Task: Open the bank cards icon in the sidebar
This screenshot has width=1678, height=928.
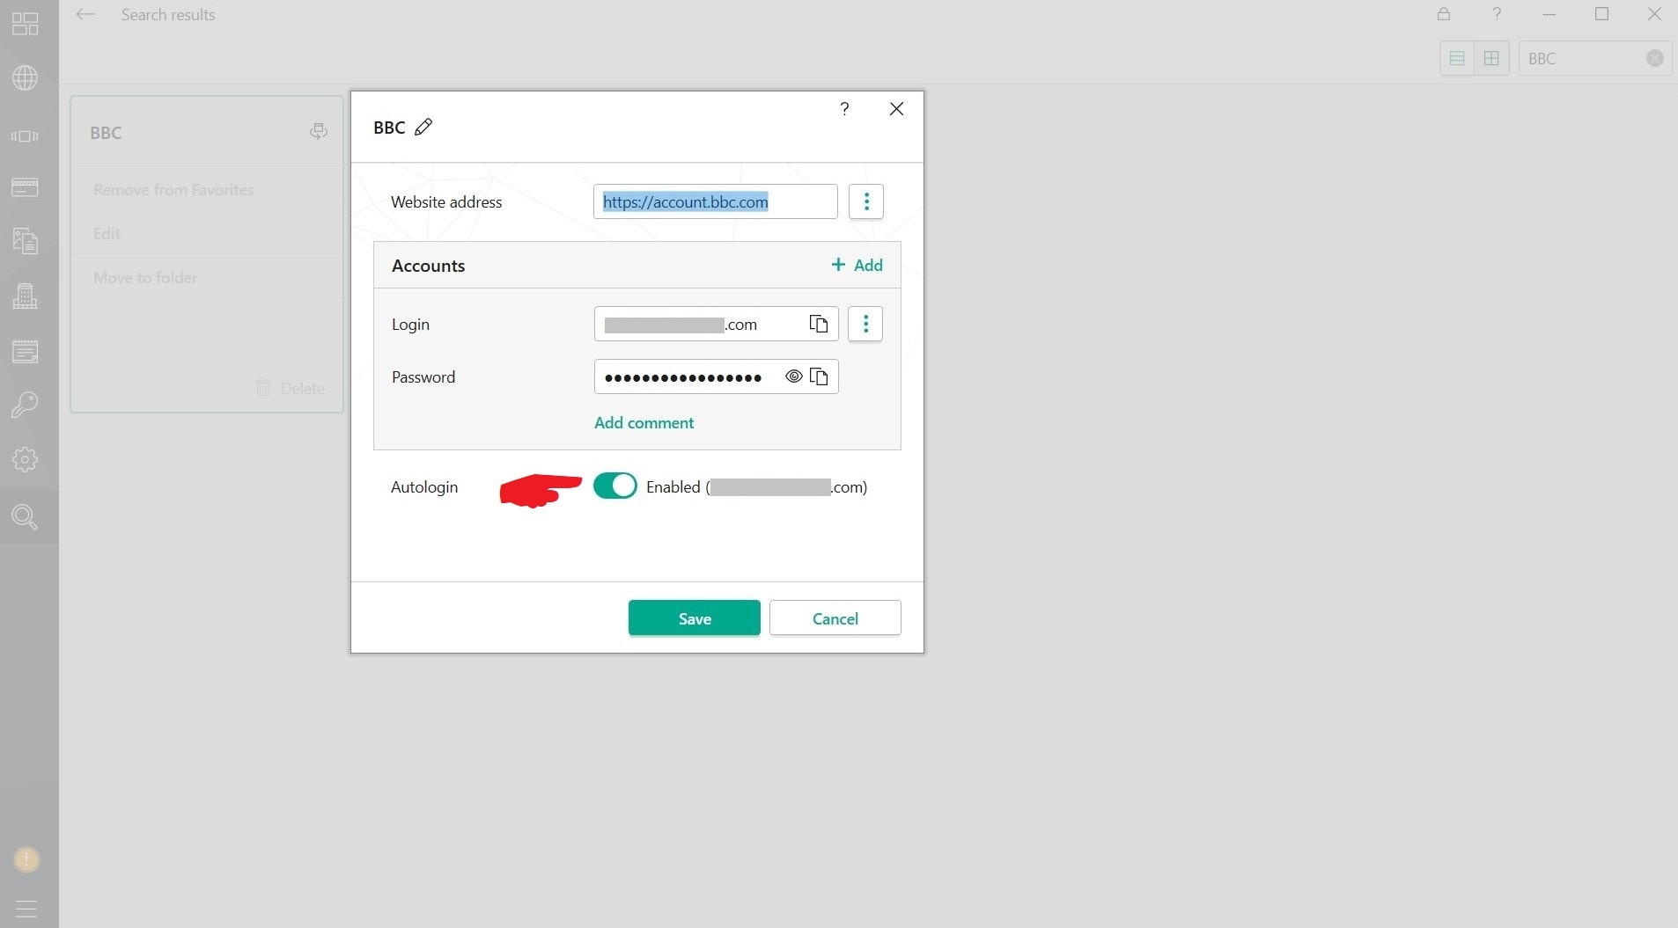Action: click(x=25, y=187)
